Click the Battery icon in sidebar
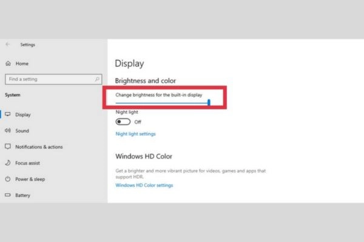This screenshot has height=242, width=364. coord(8,195)
